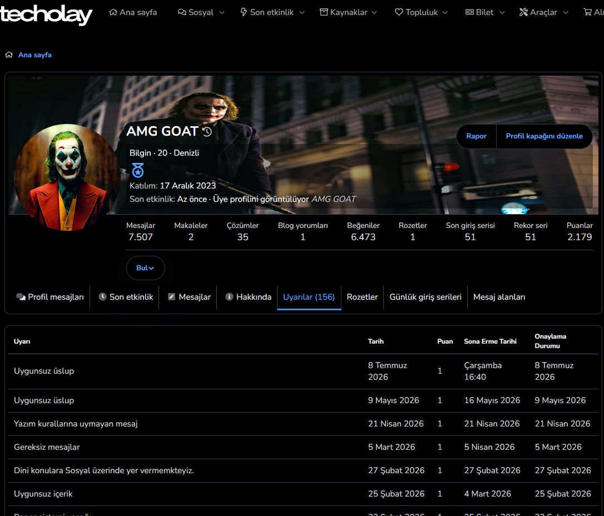Click the 16 Mayıs 2026 expiry date

point(492,400)
